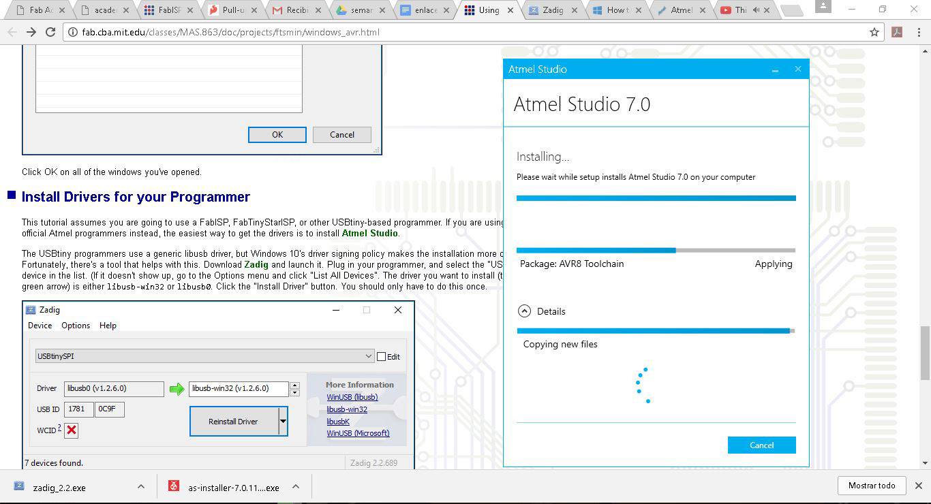This screenshot has height=504, width=931.
Task: Toggle the Edit checkbox in Zadig
Action: coord(381,356)
